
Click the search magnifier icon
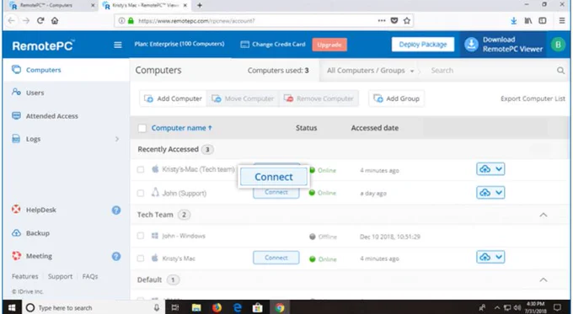tap(560, 71)
